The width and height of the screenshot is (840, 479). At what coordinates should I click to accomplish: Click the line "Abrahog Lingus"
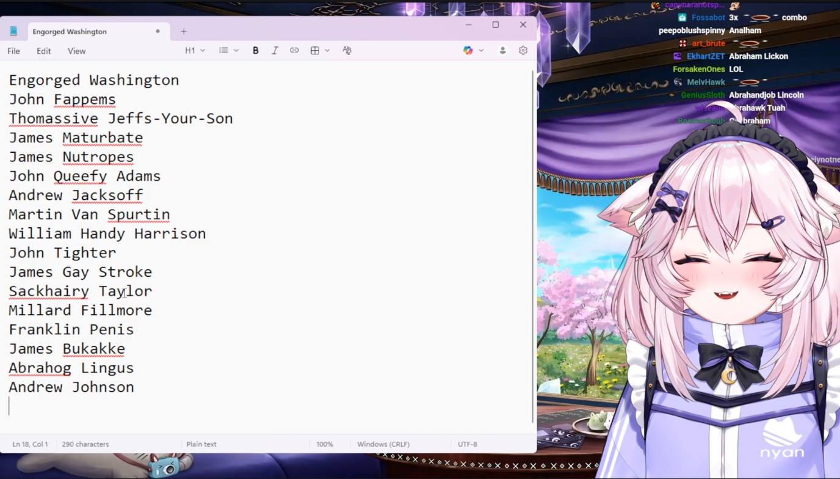[71, 368]
